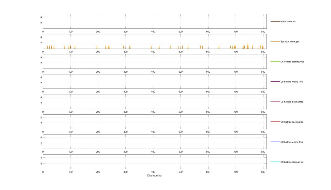Viewport: 331px width, 190px height.
Task: Pick the purple CF8 errors writing legend line
Action: coord(275,82)
